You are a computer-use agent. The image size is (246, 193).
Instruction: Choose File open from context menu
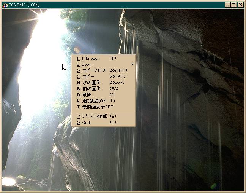click(x=103, y=58)
